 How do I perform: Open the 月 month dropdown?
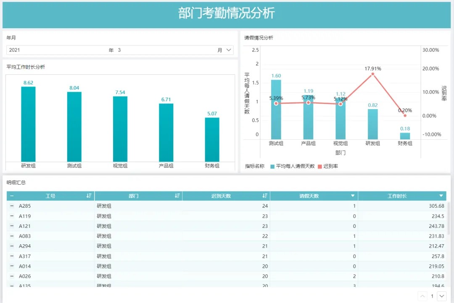228,50
